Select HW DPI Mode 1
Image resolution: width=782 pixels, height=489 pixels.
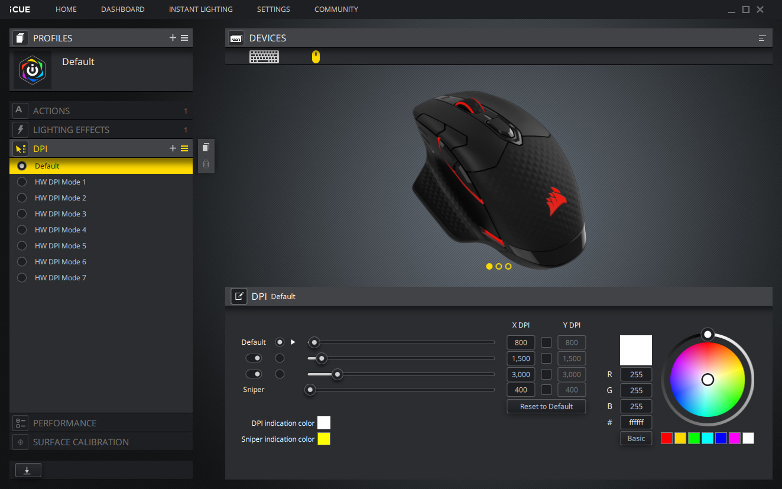pyautogui.click(x=101, y=182)
